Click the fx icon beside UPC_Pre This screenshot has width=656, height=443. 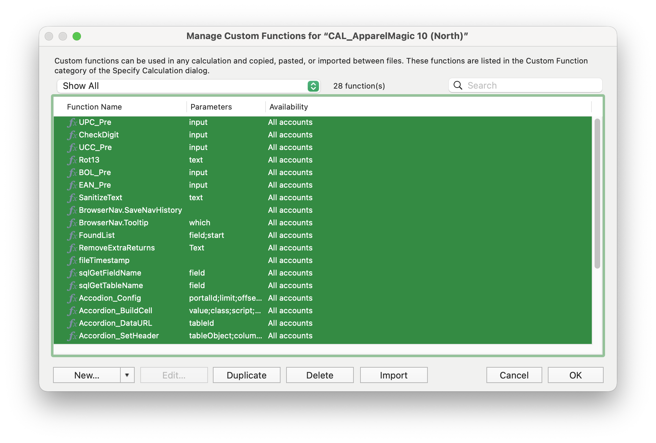tap(72, 122)
